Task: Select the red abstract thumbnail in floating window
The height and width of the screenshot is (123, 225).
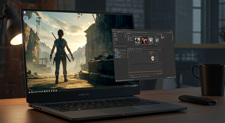Action: point(144,41)
